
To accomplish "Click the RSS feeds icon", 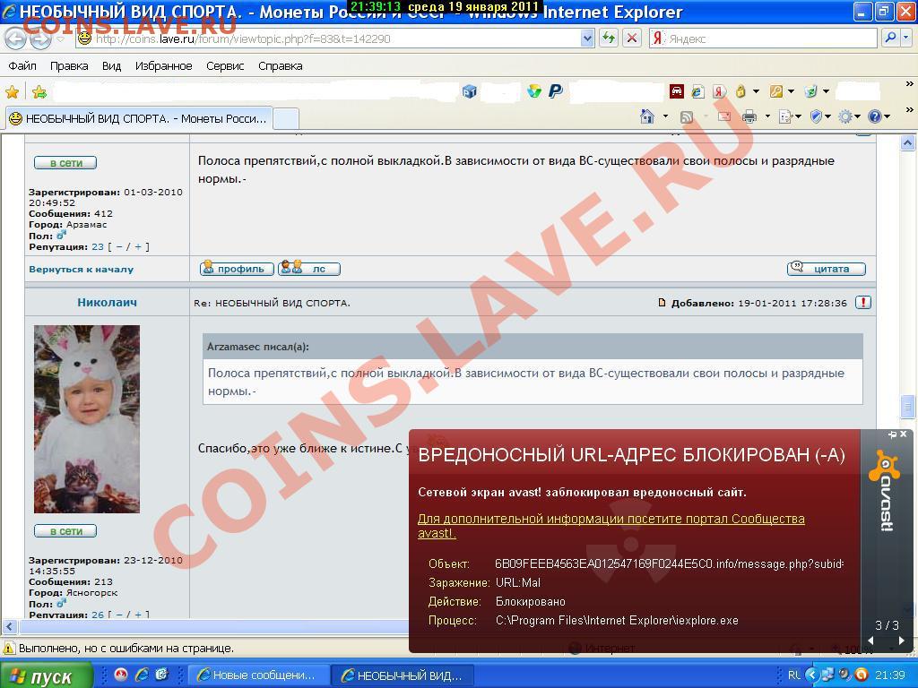I will (x=687, y=117).
